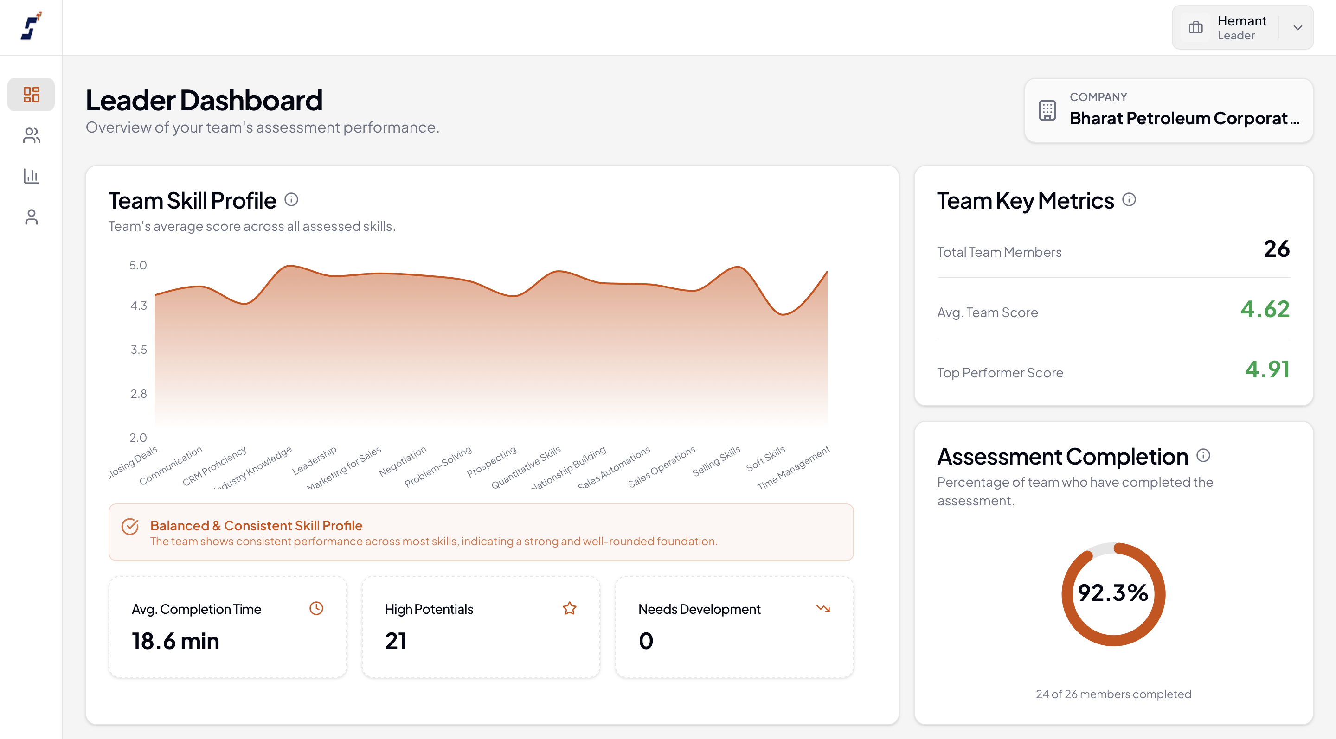
Task: Click info icon beside Team Key Metrics
Action: pos(1129,199)
